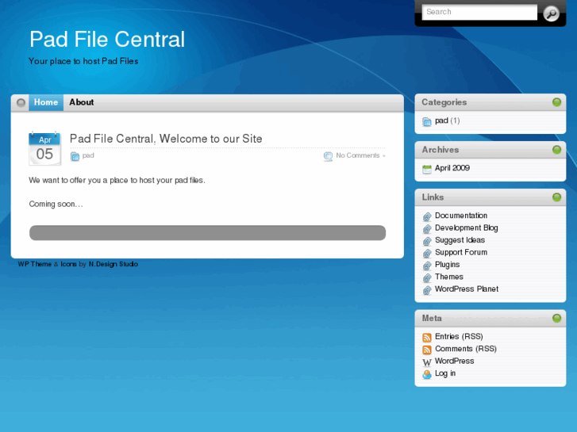
Task: Click the link icon beside Support Forum
Action: (x=427, y=254)
